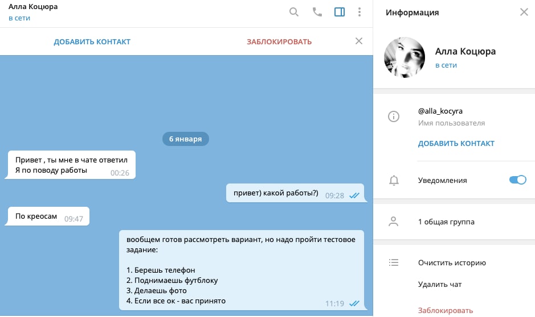Click ДОБАВИТЬ КОНТАКТ in the info panel
The width and height of the screenshot is (535, 317).
tap(456, 144)
